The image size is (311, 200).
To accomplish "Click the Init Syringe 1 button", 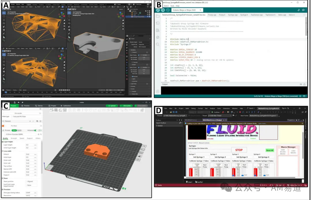I will pyautogui.click(x=199, y=157).
